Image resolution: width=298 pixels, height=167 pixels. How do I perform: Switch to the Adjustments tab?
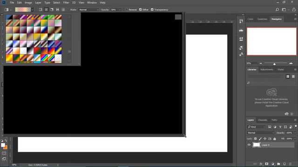tap(267, 70)
